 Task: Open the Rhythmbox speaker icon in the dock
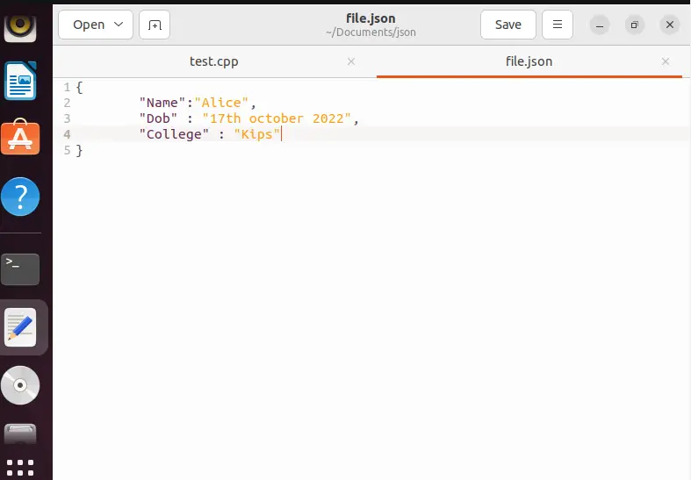(20, 27)
